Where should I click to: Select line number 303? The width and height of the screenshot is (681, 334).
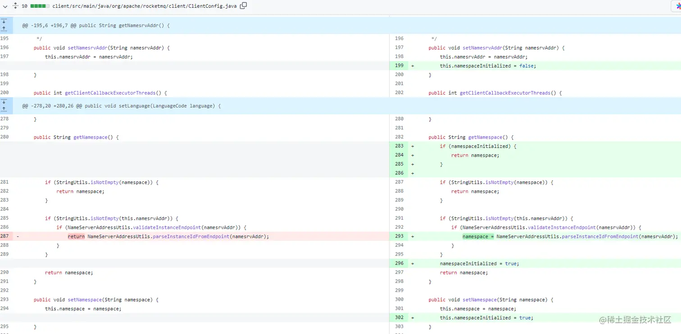click(x=399, y=326)
